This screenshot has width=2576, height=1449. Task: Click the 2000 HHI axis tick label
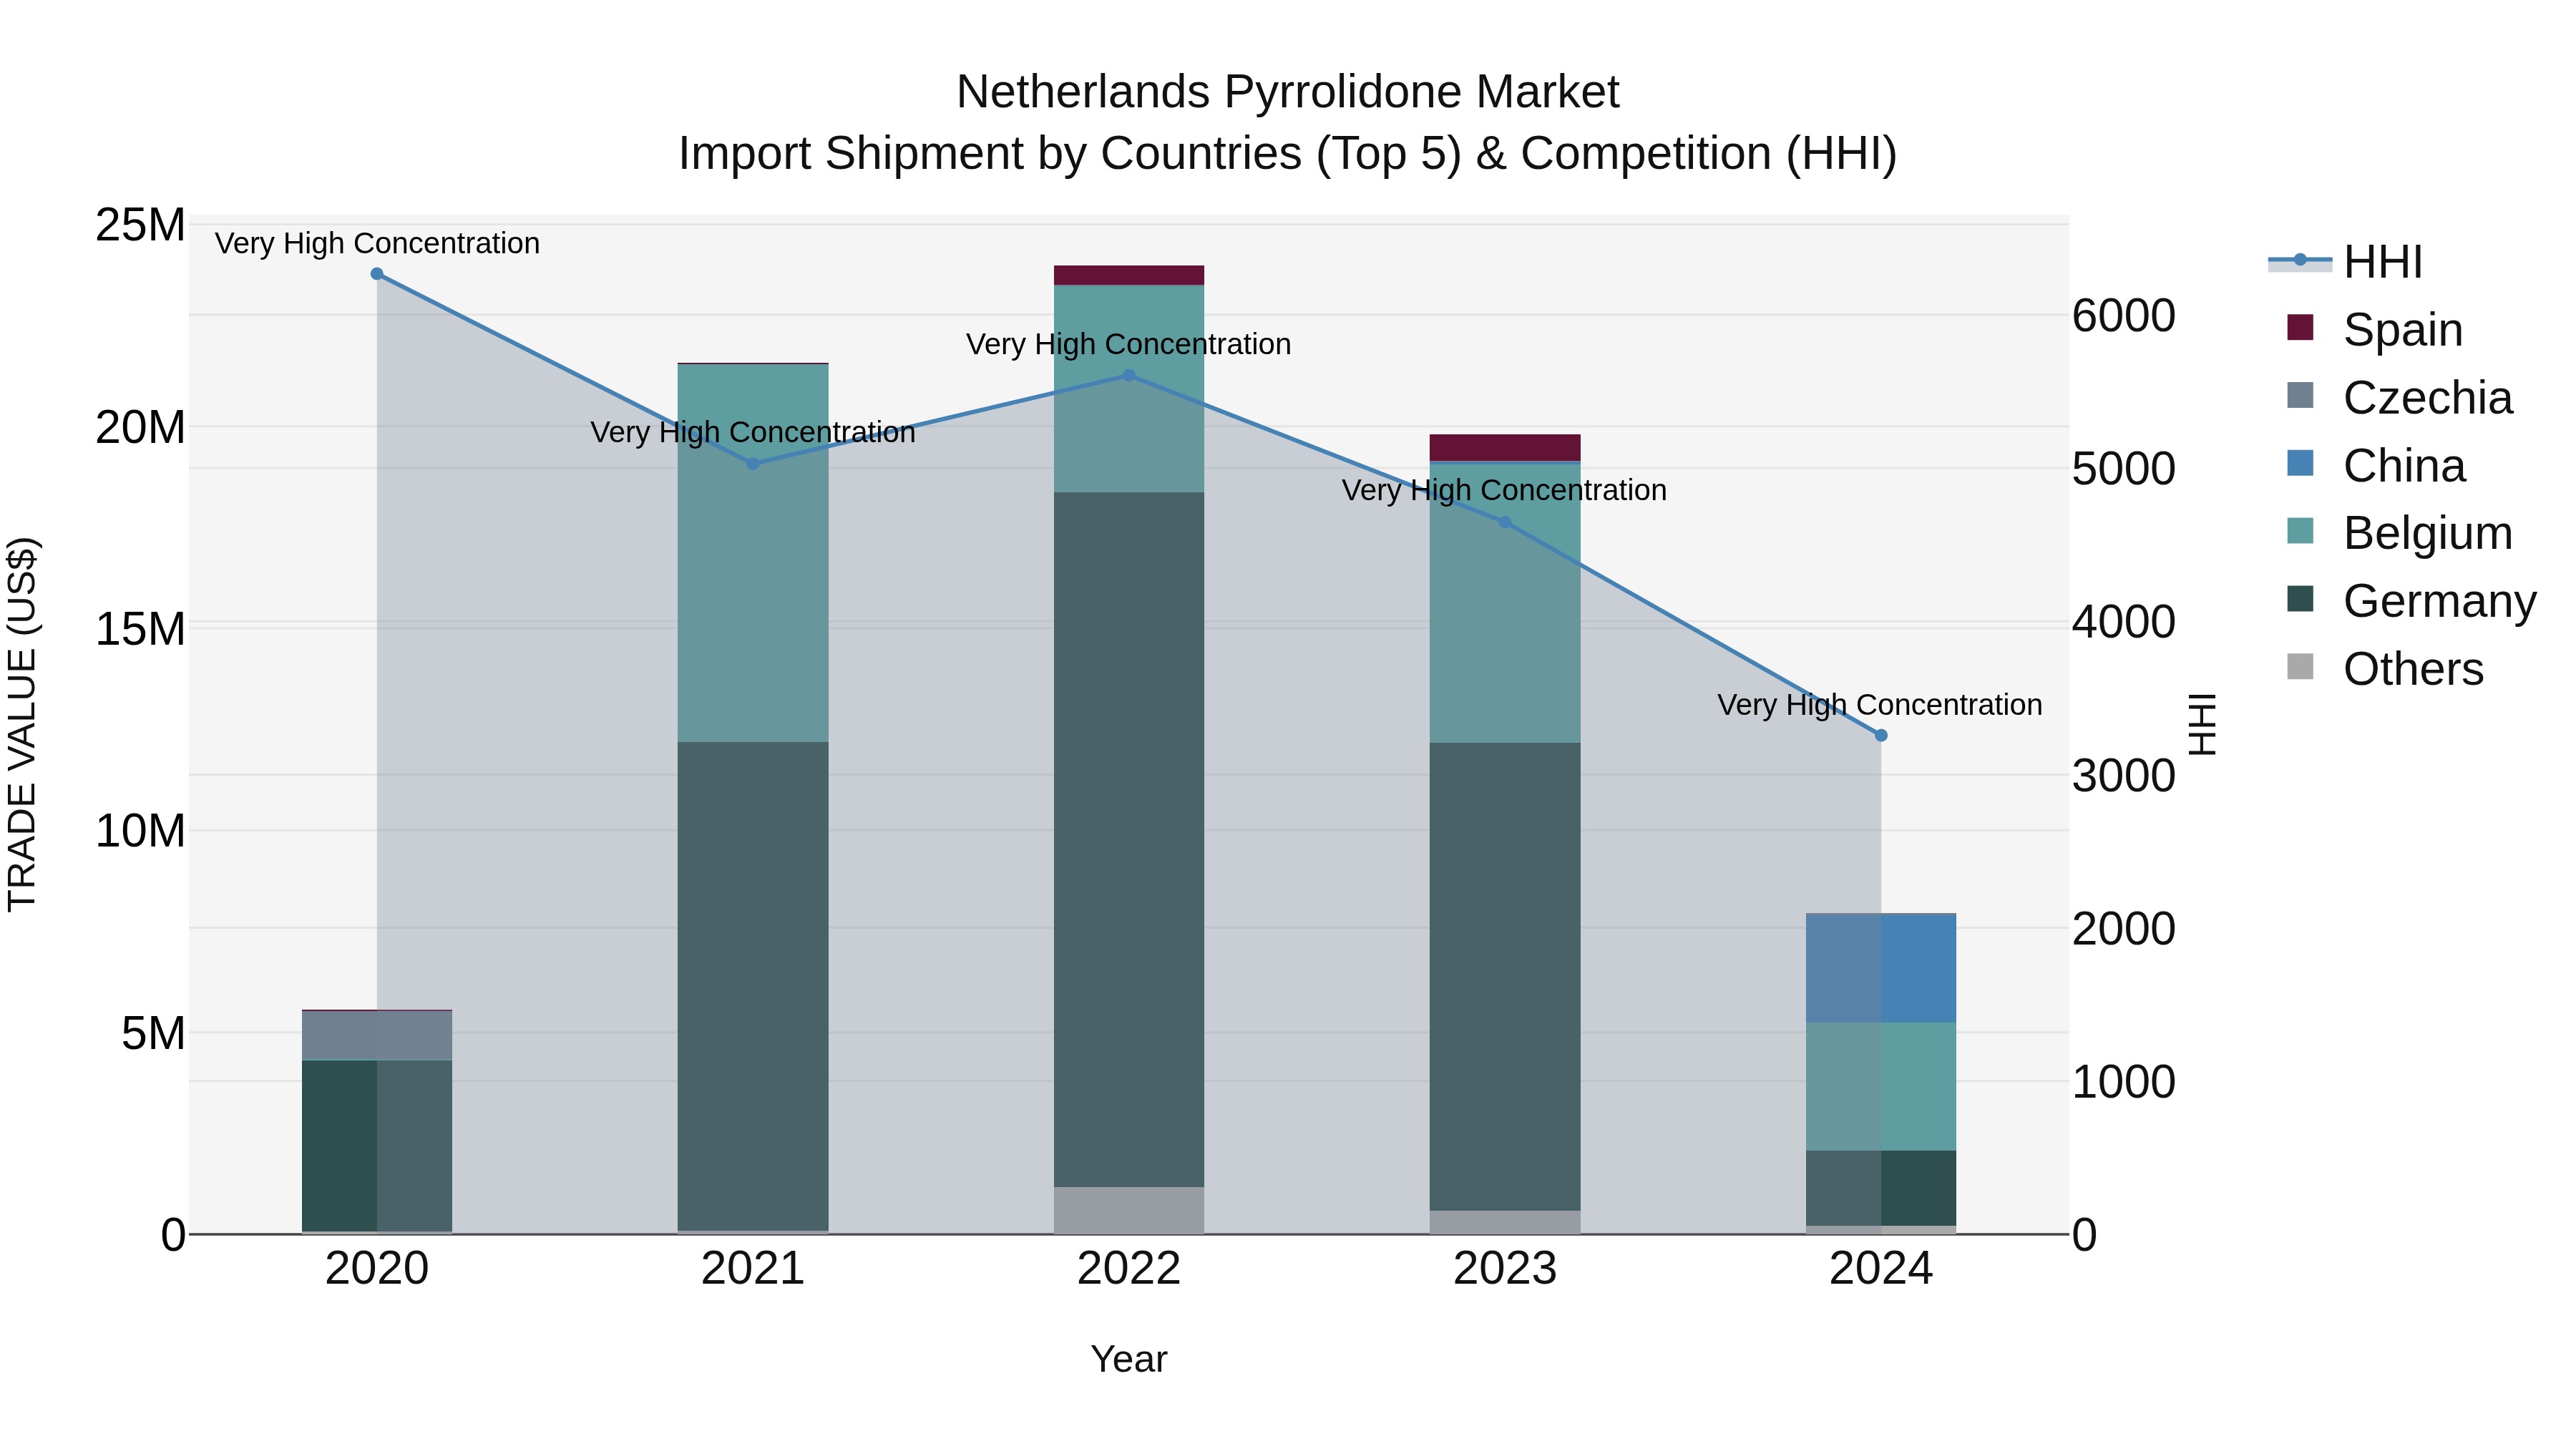2124,928
